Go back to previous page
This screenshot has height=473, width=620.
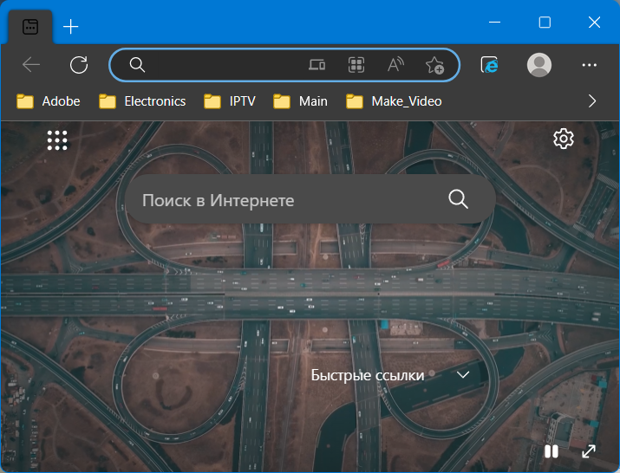click(31, 65)
